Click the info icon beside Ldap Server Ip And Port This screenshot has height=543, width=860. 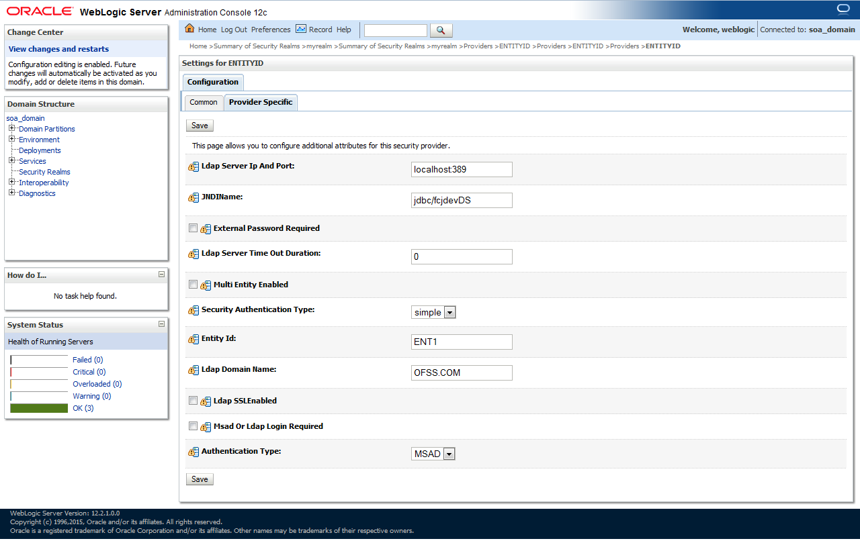point(193,167)
